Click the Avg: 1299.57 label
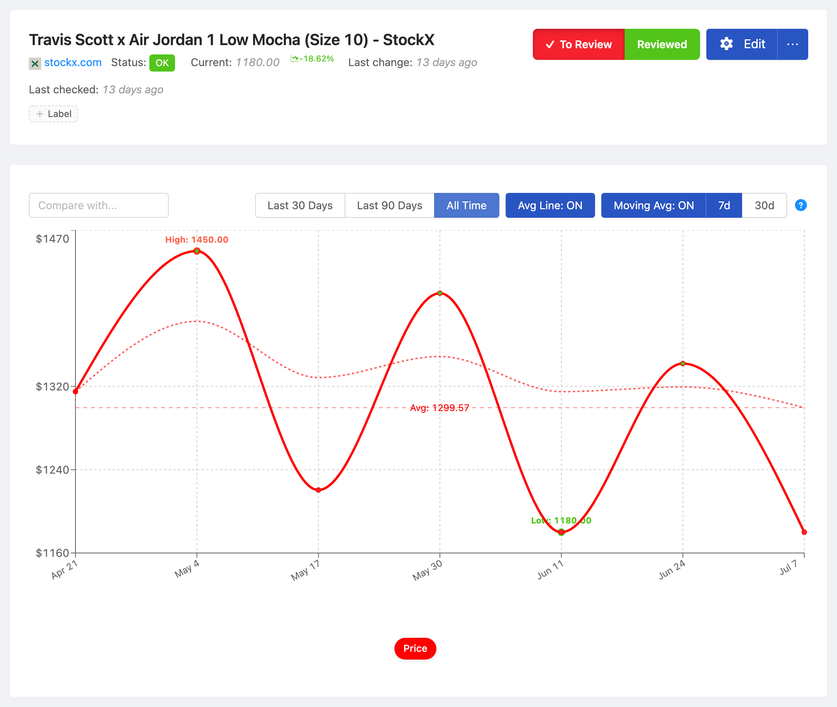The image size is (837, 707). pyautogui.click(x=440, y=408)
